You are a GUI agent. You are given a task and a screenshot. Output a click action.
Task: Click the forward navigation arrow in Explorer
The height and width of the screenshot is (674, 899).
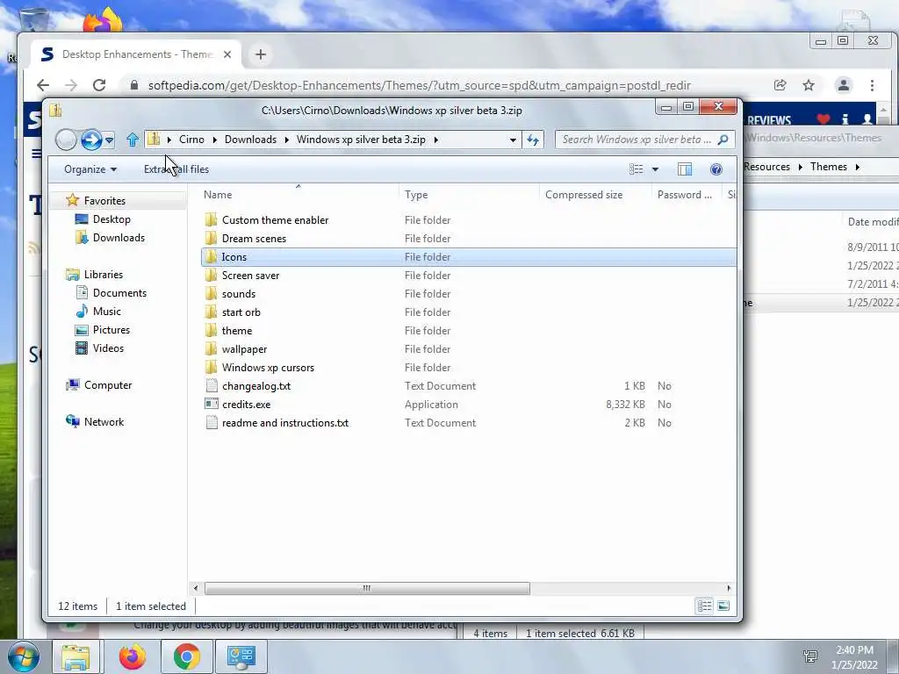pos(91,140)
